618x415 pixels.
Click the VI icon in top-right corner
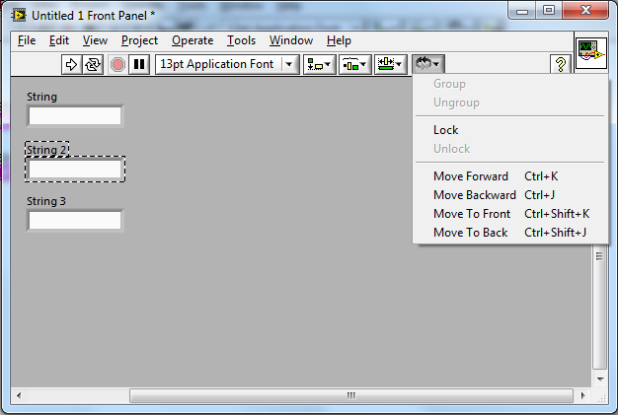pyautogui.click(x=590, y=53)
